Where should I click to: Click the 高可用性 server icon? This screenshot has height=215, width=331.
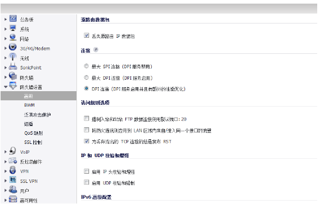click(13, 199)
